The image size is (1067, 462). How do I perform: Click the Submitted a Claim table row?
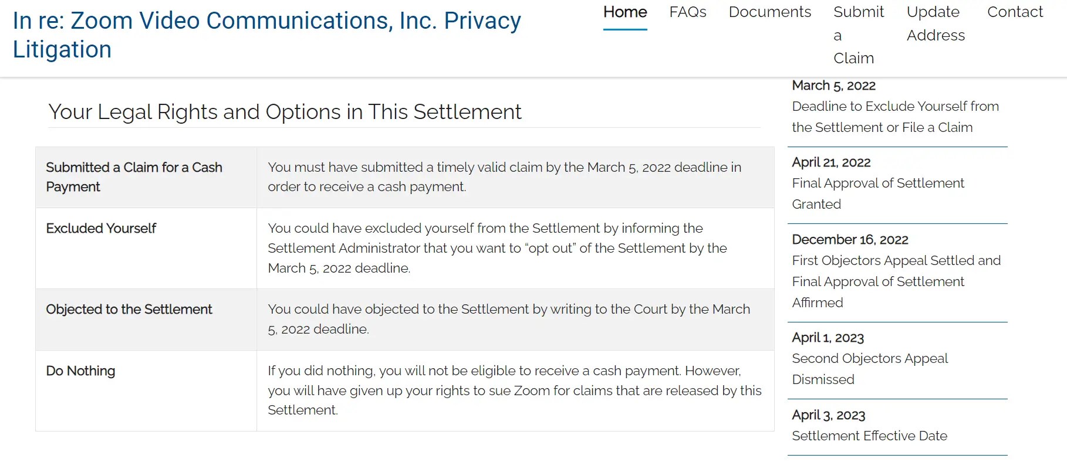(134, 177)
